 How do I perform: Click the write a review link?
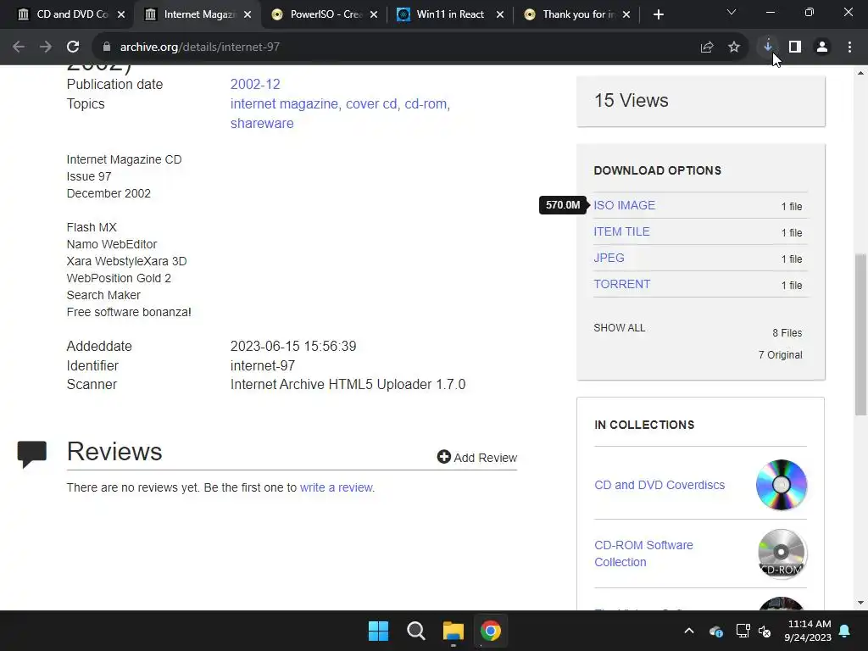click(x=336, y=487)
